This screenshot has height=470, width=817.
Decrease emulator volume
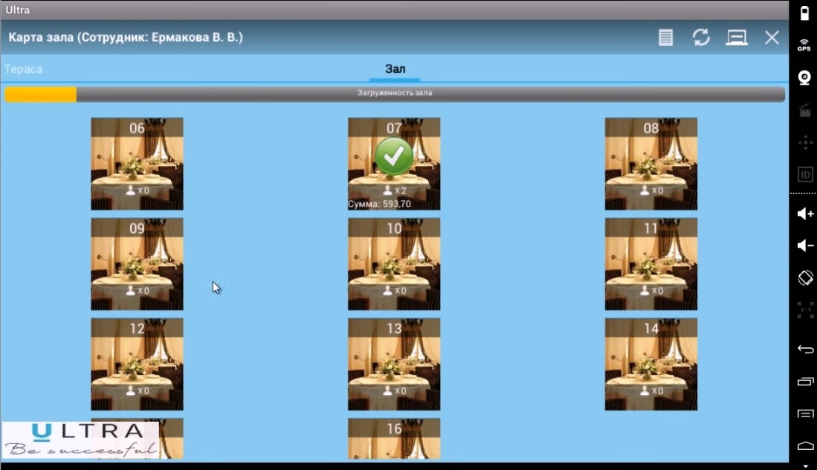coord(805,245)
